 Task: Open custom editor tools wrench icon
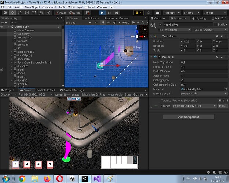click(x=48, y=13)
